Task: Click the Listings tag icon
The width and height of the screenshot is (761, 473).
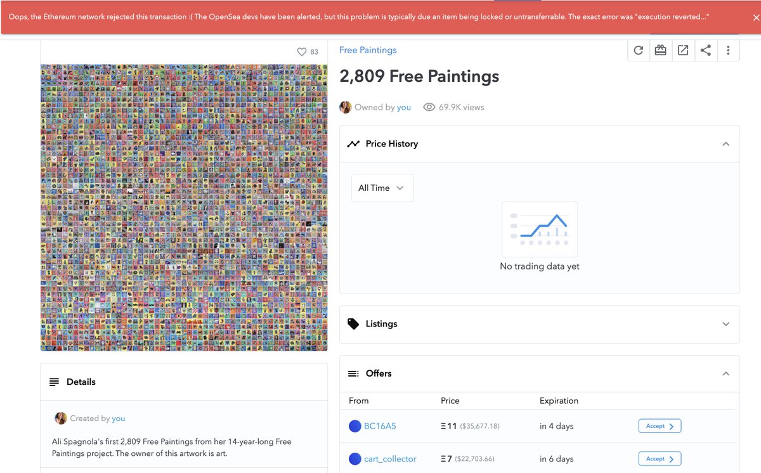Action: point(353,324)
